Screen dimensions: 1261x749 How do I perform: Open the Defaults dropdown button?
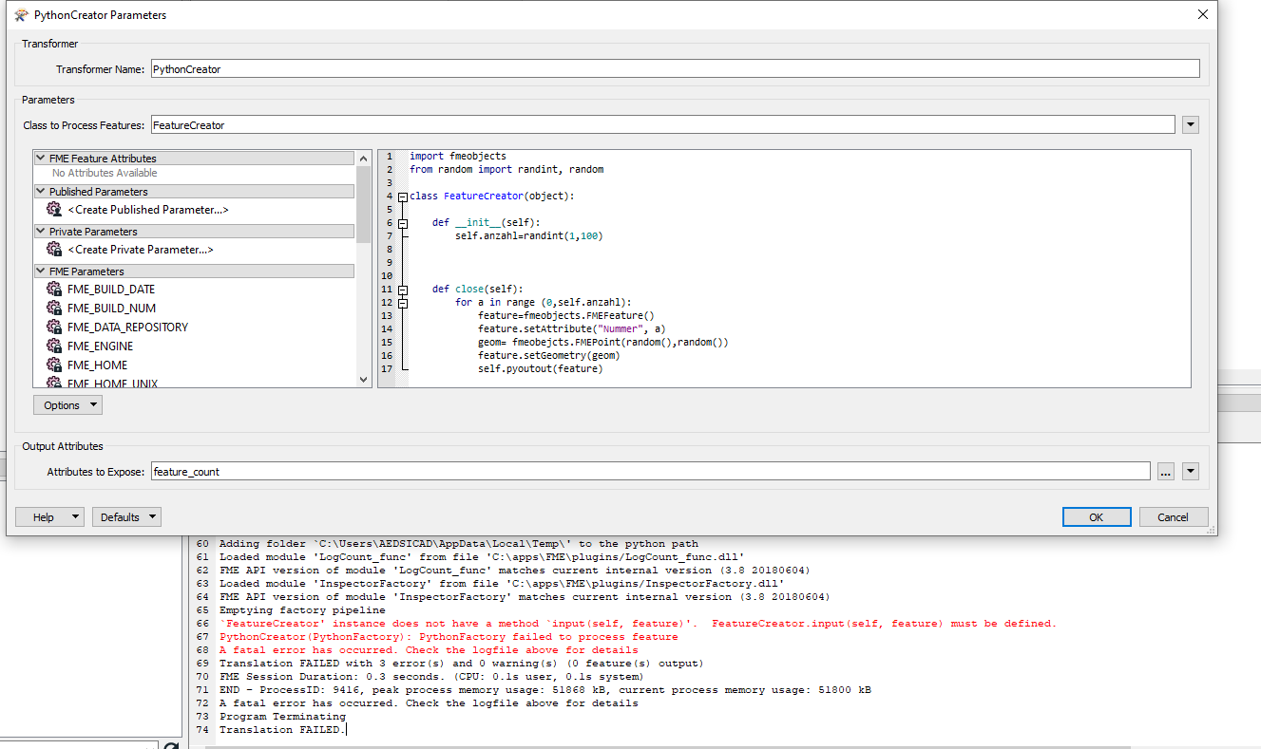click(126, 517)
